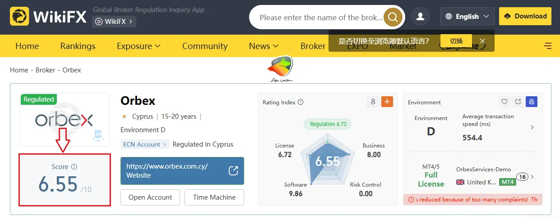Click the Broker breadcrumb link
Screen dimensions: 560x219
45,70
